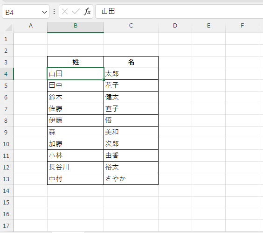Click the 姓 header cell

tap(76, 62)
